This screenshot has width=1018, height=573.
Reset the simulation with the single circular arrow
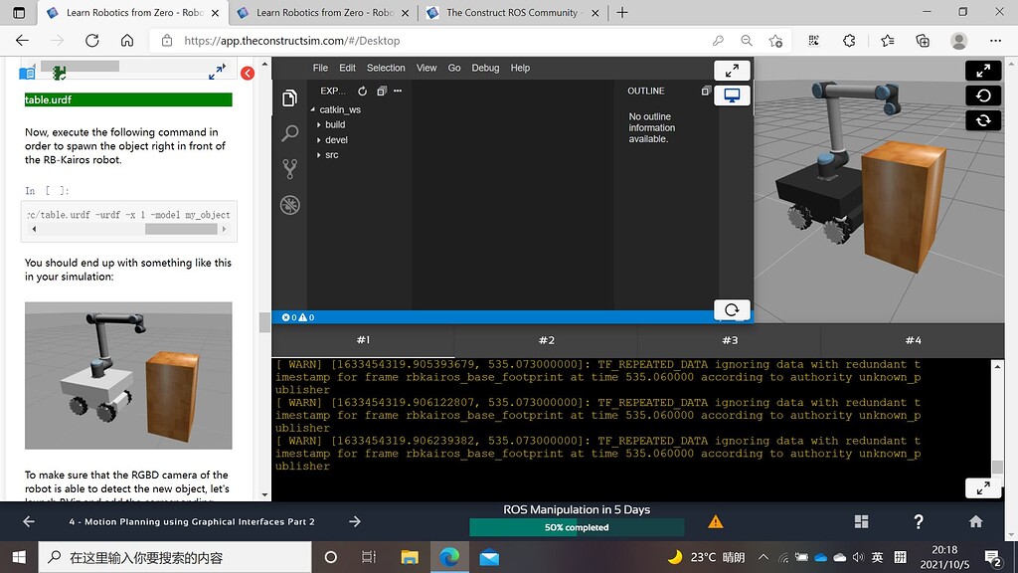point(983,95)
